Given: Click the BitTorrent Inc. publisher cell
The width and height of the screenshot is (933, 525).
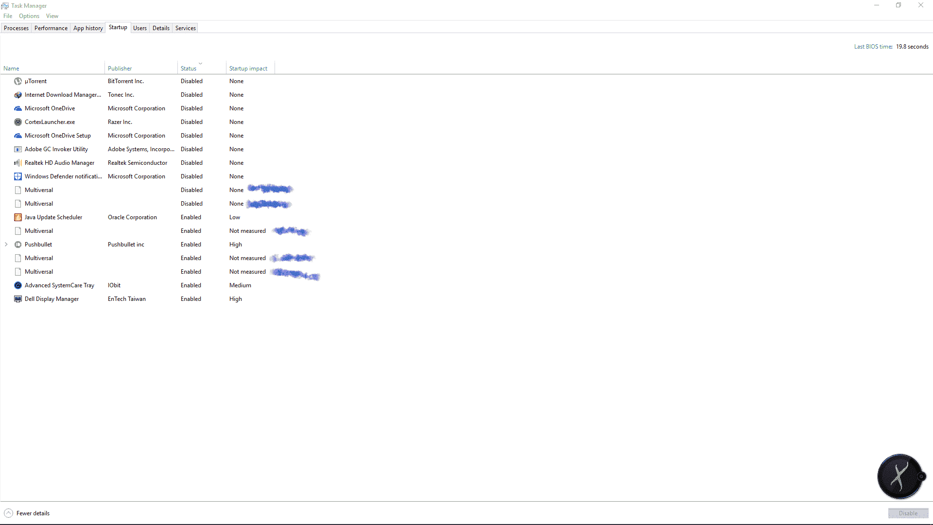Looking at the screenshot, I should pos(126,81).
